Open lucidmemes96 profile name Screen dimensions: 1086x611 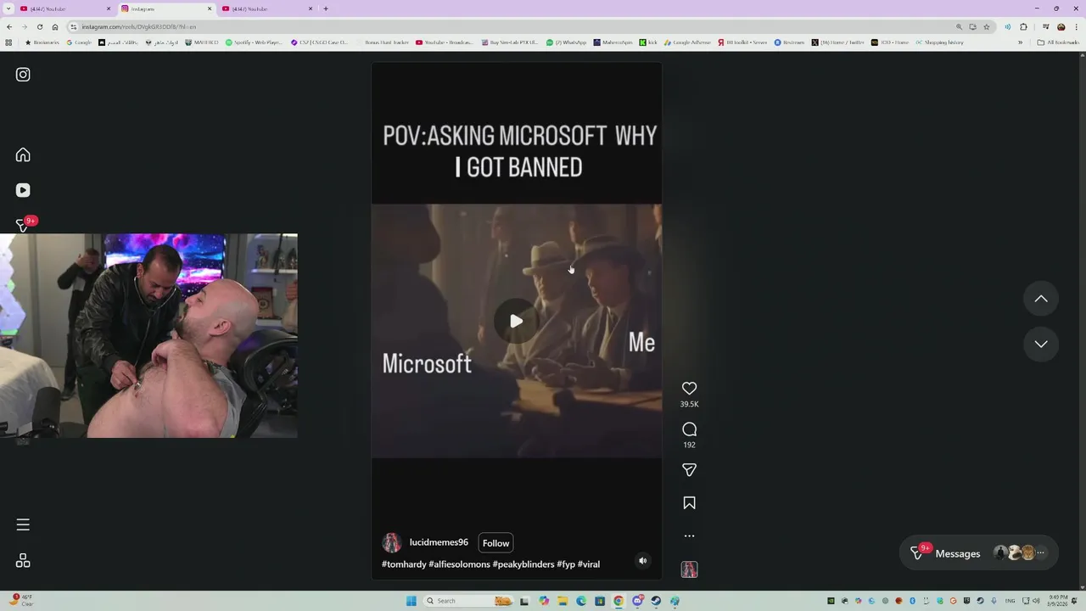pyautogui.click(x=439, y=542)
